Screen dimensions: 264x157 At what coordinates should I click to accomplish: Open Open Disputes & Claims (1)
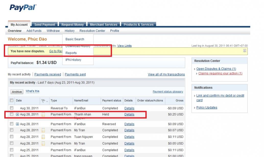(216, 69)
